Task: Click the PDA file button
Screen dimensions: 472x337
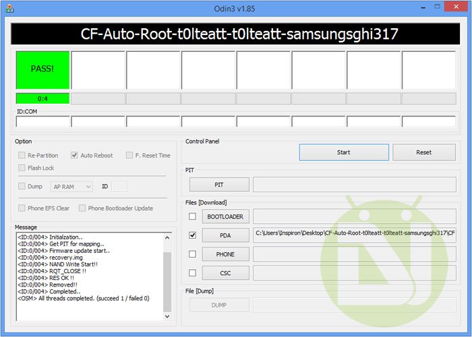Action: (225, 235)
